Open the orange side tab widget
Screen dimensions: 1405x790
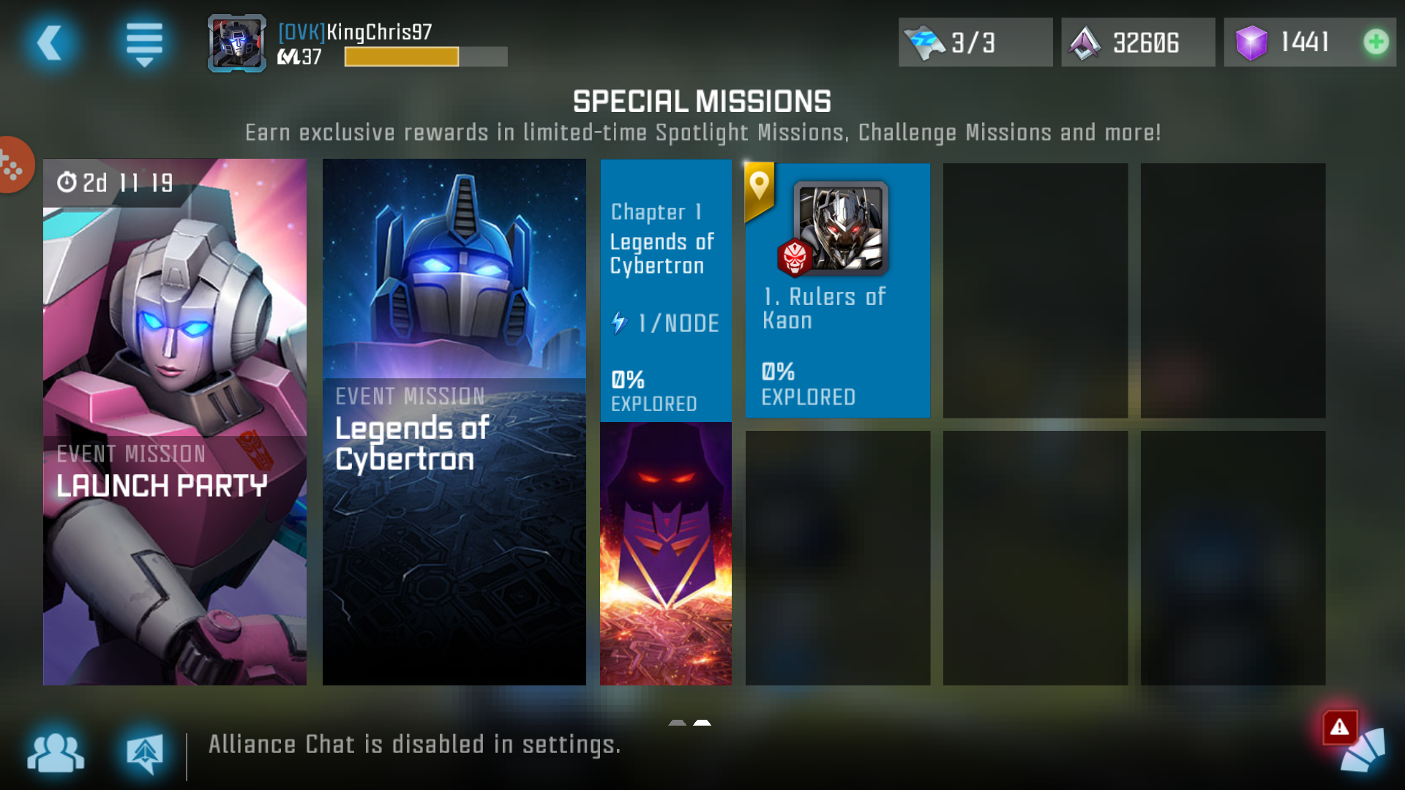point(15,165)
